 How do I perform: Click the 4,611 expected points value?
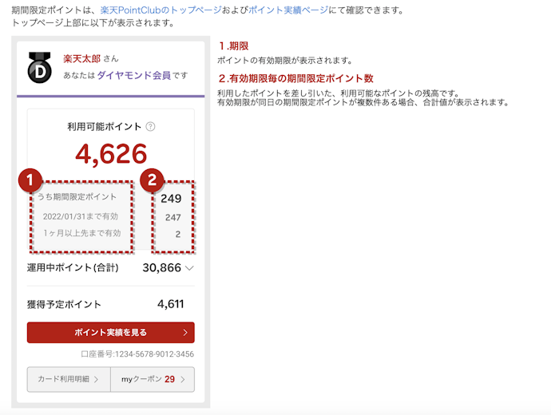(170, 304)
